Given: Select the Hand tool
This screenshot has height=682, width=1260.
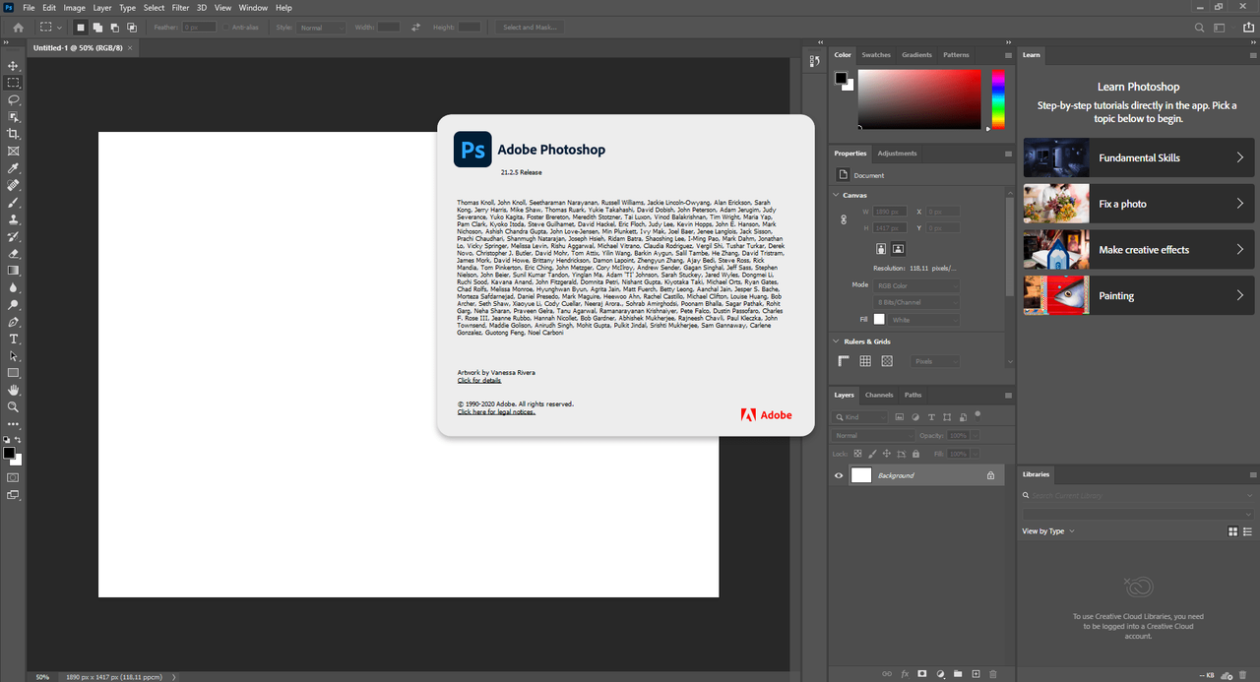Looking at the screenshot, I should tap(14, 390).
